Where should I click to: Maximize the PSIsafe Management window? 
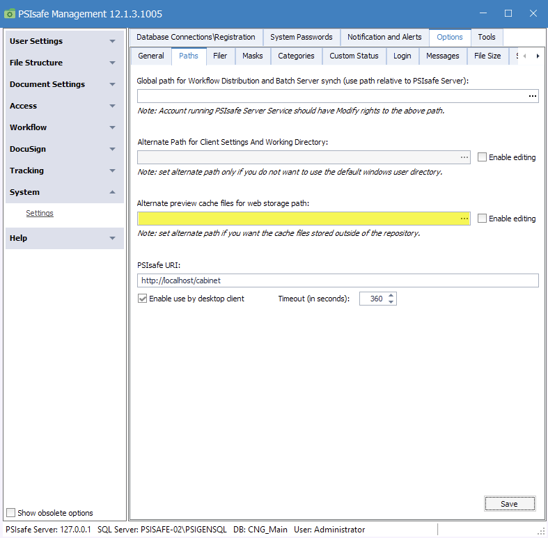508,14
